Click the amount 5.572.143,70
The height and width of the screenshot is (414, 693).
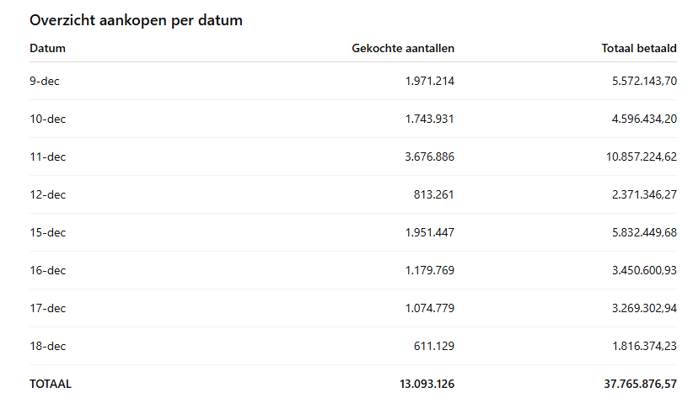coord(643,81)
